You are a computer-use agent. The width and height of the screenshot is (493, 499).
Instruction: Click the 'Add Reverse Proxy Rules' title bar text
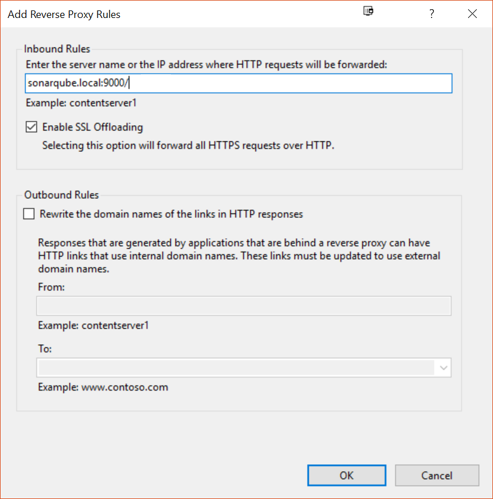(x=64, y=14)
